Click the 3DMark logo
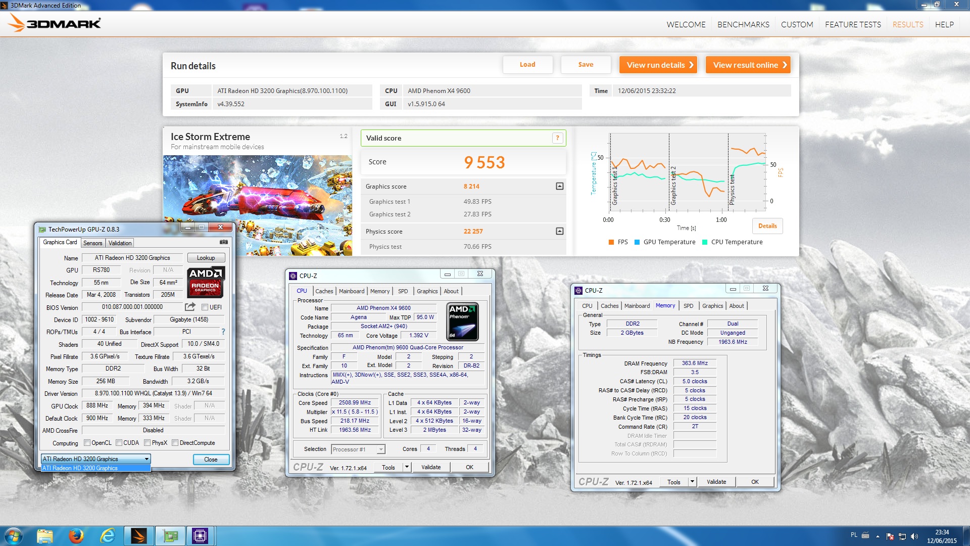 [55, 23]
